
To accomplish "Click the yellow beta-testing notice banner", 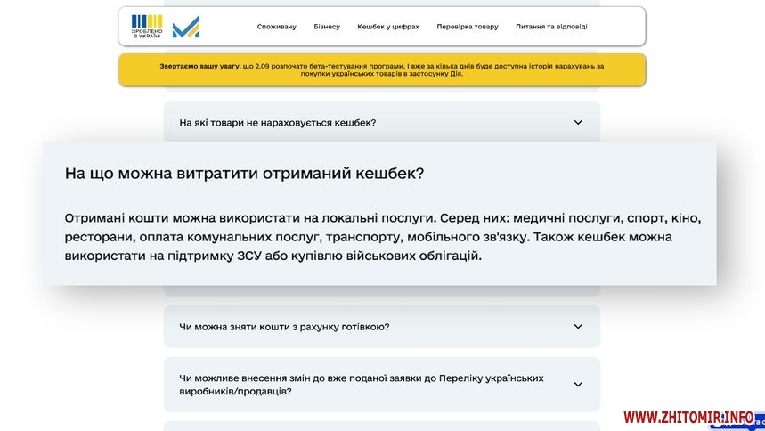I will point(381,69).
